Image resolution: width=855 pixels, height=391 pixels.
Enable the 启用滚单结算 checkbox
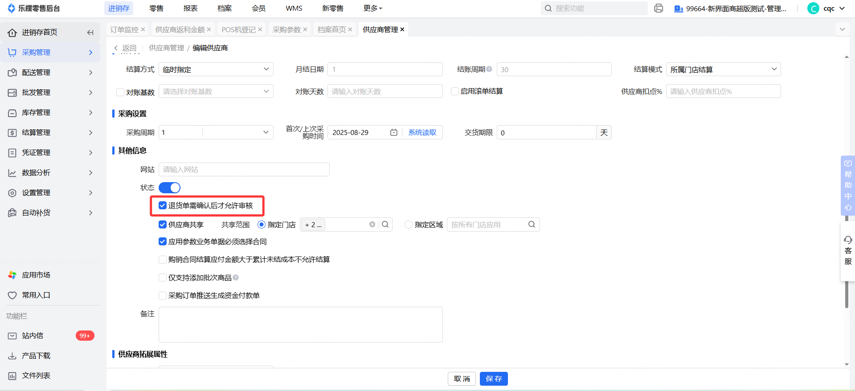[455, 91]
